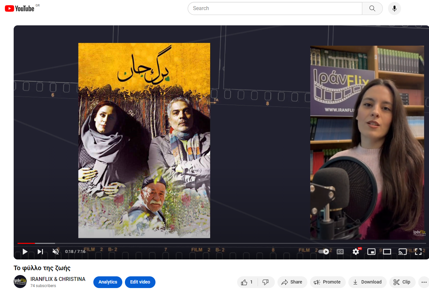
Task: Play the video
Action: (x=25, y=251)
